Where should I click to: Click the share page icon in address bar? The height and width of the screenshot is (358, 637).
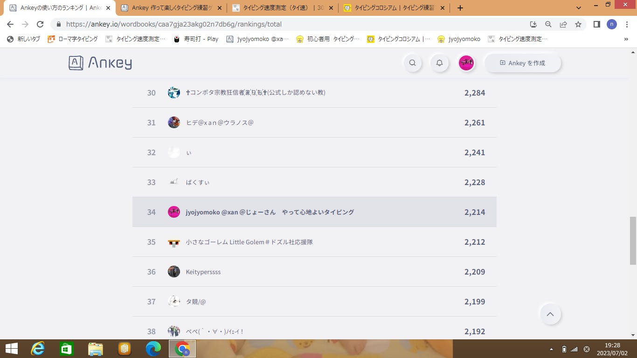[x=563, y=24]
